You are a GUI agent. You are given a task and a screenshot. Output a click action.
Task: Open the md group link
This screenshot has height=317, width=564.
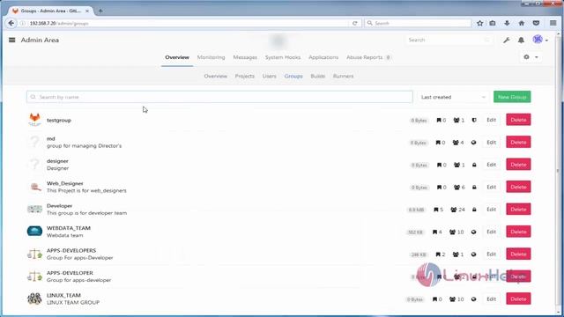(x=51, y=139)
